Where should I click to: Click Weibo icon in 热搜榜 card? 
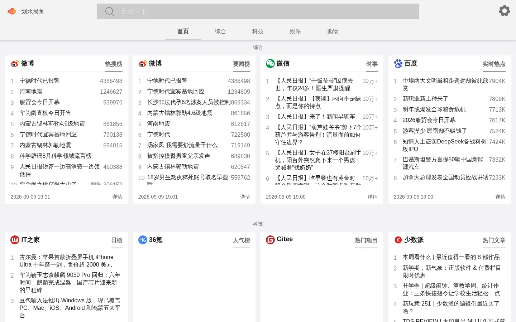(15, 64)
